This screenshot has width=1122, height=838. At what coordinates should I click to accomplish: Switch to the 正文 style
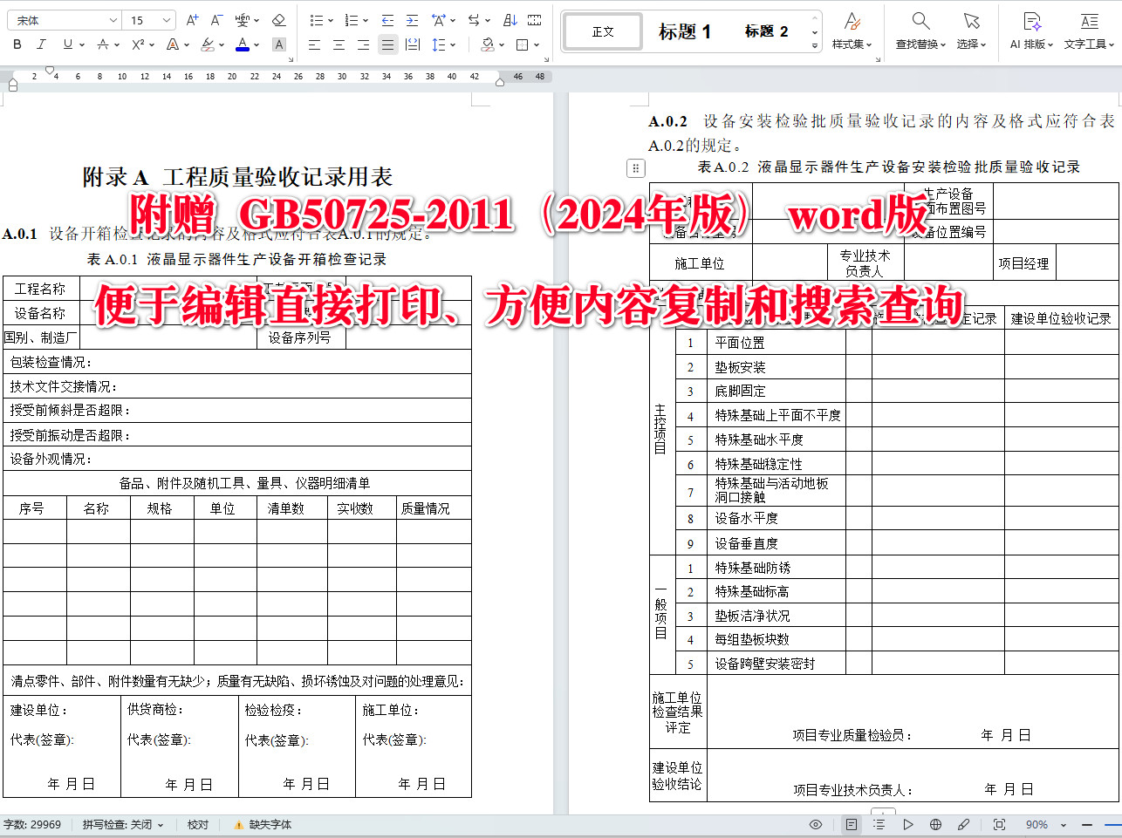pyautogui.click(x=602, y=31)
